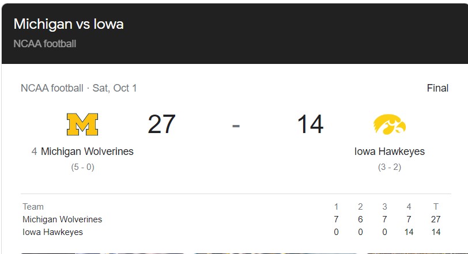Viewport: 468px width, 254px height.
Task: Click the NCAA football subtitle in header
Action: [x=45, y=44]
